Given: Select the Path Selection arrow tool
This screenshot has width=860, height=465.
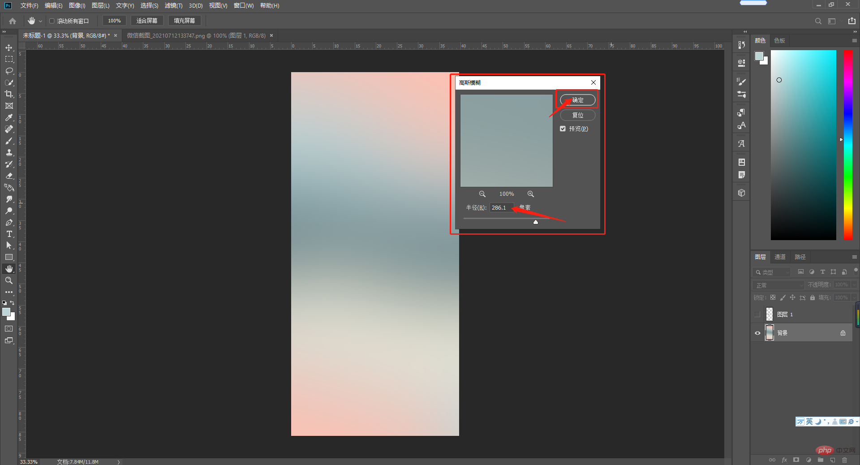Looking at the screenshot, I should [9, 245].
